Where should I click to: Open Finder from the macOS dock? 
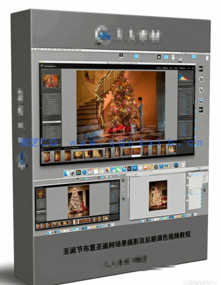[x=66, y=173]
